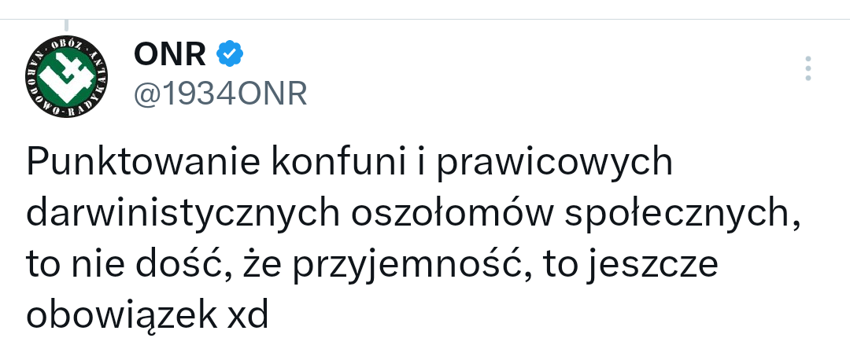The height and width of the screenshot is (360, 850).
Task: Open the @1934ONR handle link
Action: pos(220,94)
